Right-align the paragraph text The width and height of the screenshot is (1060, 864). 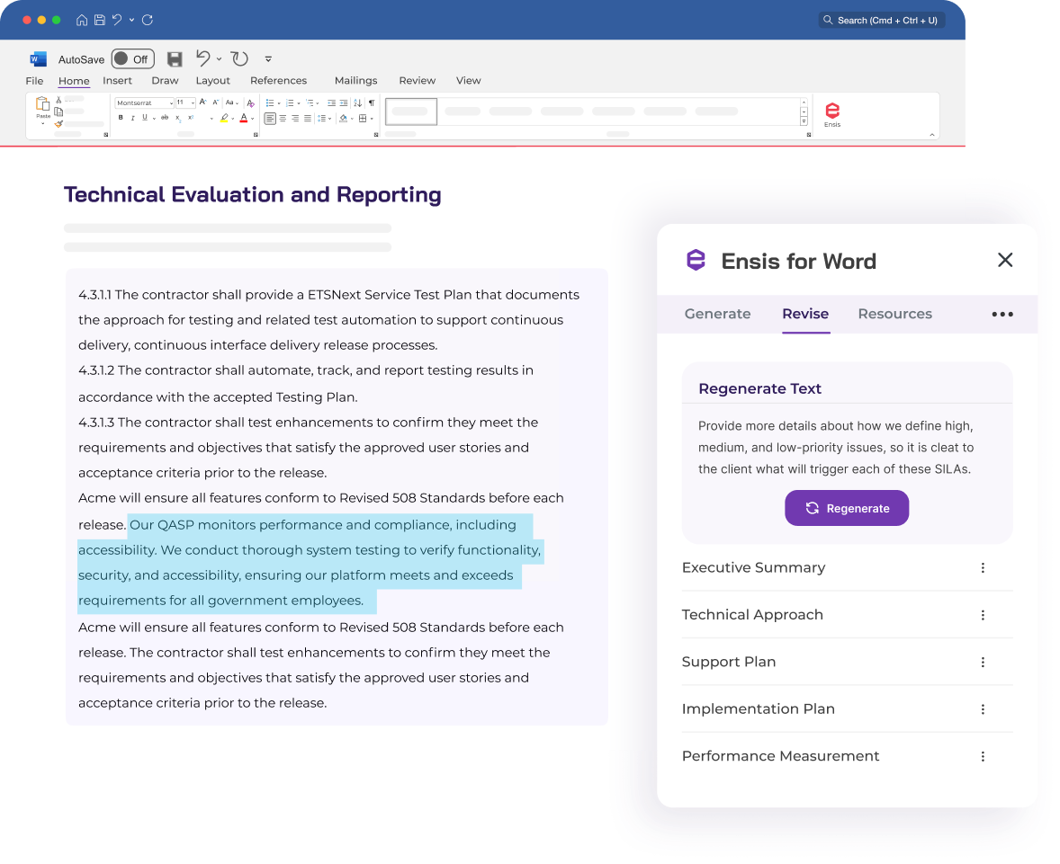pos(295,118)
